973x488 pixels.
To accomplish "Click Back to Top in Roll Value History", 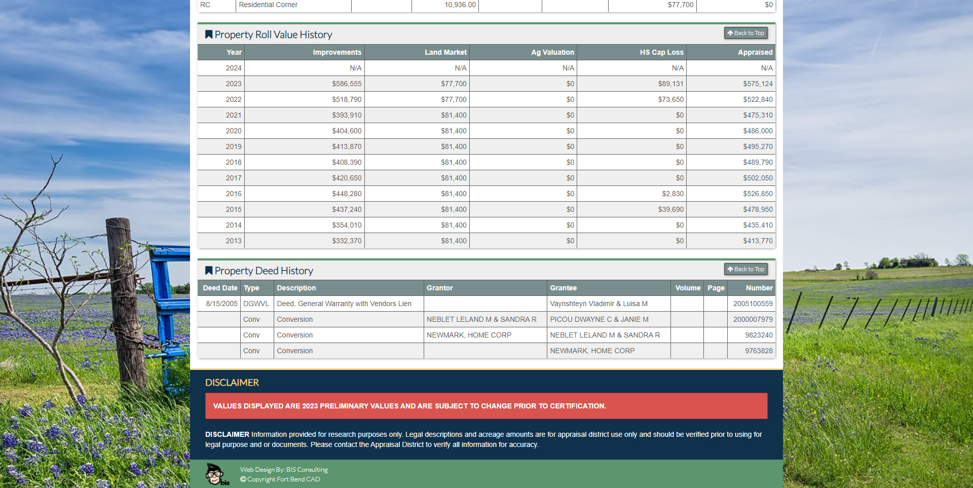I will click(x=745, y=33).
